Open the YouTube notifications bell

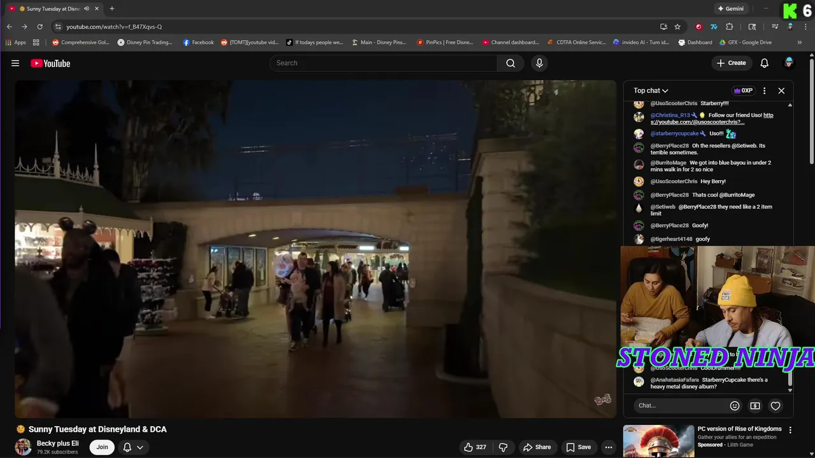coord(765,63)
